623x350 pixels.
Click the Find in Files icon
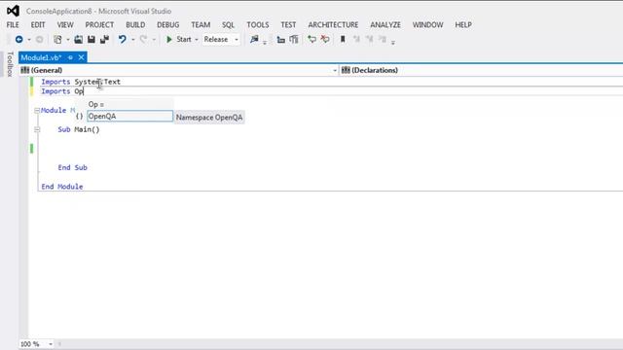(254, 39)
